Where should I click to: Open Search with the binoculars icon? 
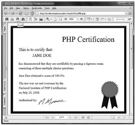(23, 19)
